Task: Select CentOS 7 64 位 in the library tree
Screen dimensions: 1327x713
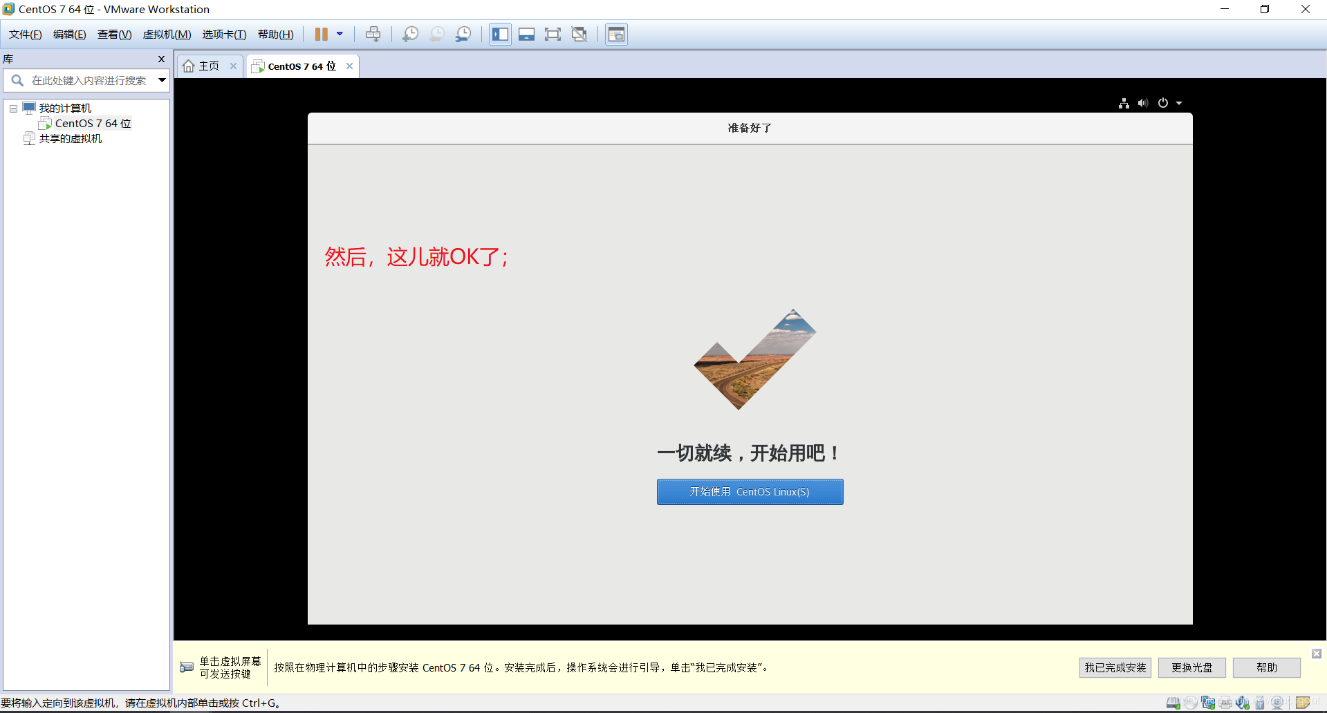Action: pos(93,124)
